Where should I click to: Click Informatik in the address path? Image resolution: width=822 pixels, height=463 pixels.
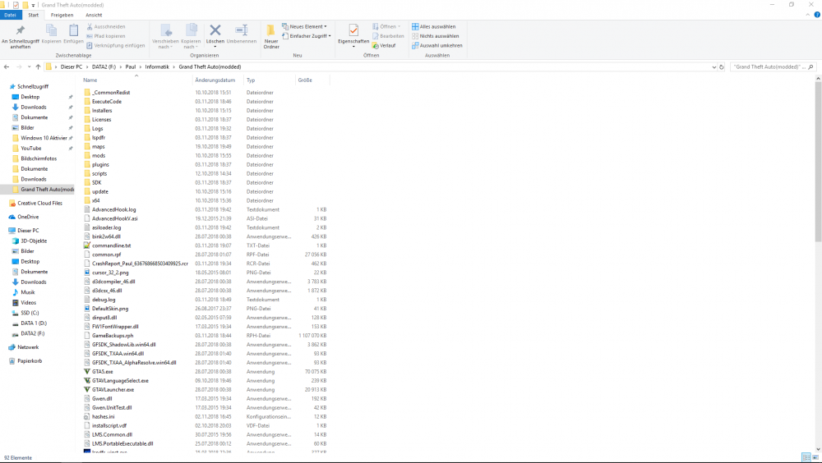point(157,67)
